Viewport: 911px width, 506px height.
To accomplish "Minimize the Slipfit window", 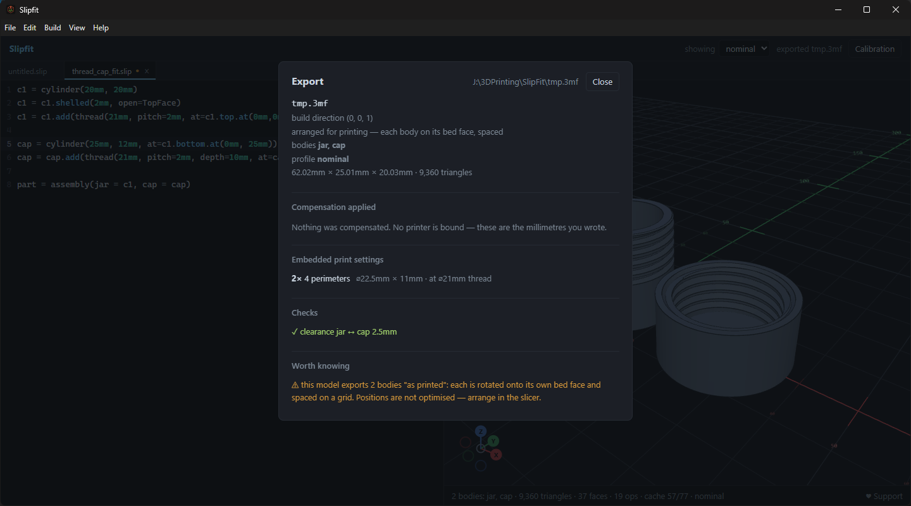I will point(838,9).
